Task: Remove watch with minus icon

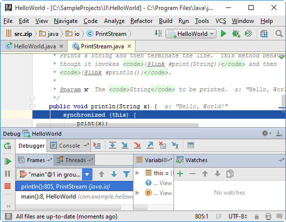Action: click(x=192, y=174)
